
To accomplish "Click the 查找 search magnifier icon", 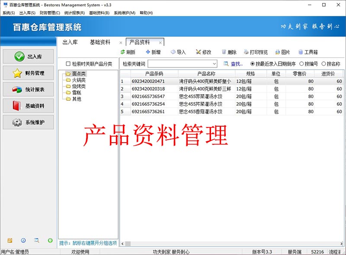I will point(226,64).
